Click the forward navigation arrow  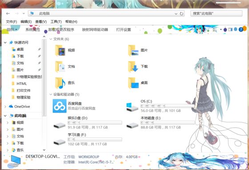pyautogui.click(x=17, y=13)
